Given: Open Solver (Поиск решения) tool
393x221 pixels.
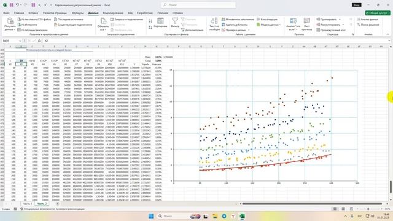Looking at the screenshot, I should pos(368,25).
